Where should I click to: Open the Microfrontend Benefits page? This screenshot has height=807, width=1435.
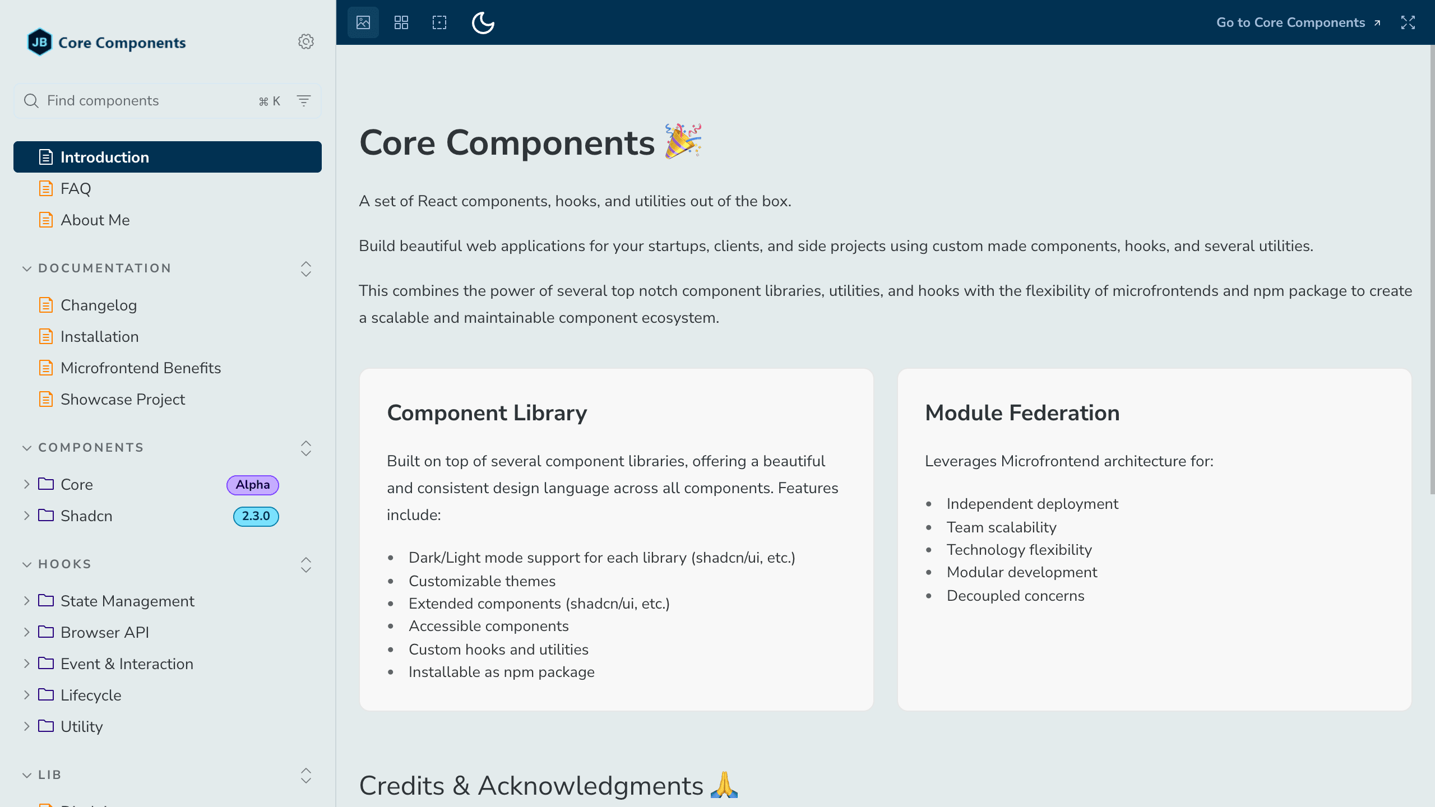click(140, 368)
